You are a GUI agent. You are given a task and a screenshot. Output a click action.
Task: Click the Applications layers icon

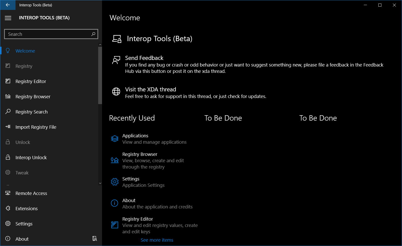coord(114,139)
